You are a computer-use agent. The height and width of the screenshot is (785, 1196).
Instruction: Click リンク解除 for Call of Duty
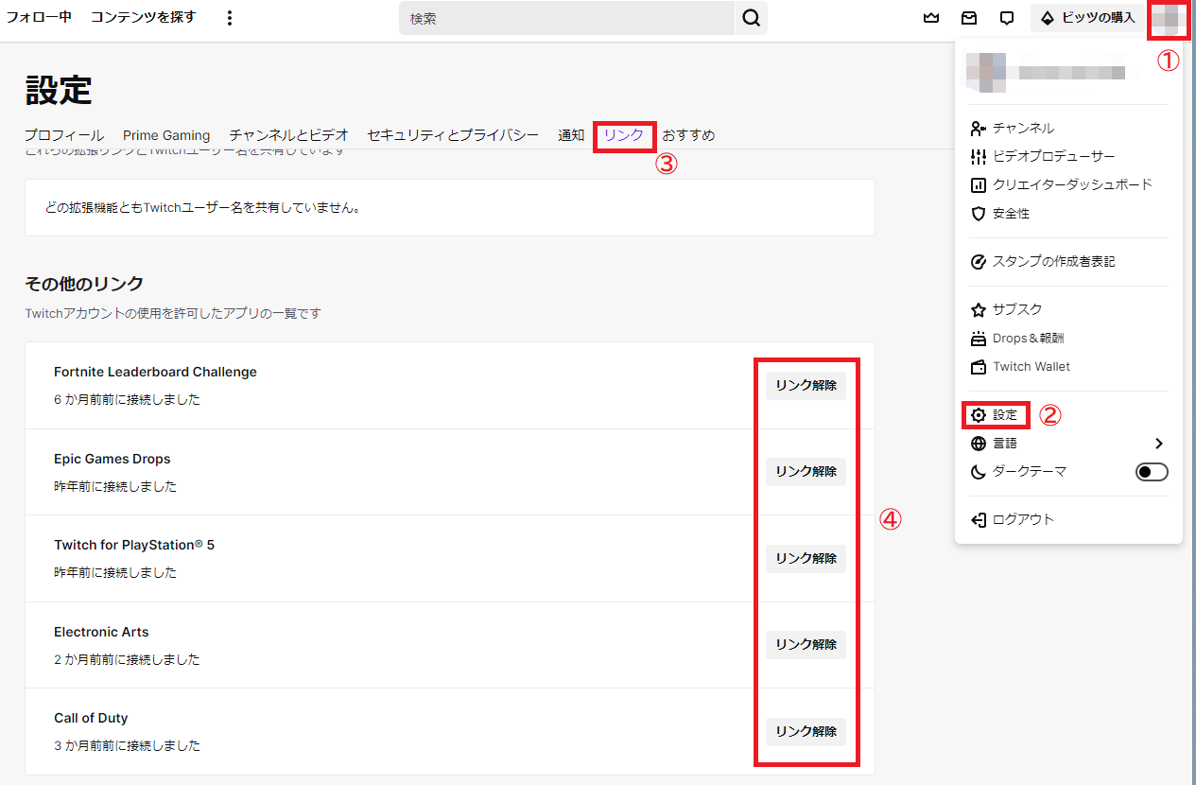806,731
